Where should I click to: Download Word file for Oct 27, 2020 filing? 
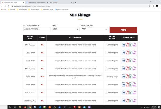[x=123, y=92]
